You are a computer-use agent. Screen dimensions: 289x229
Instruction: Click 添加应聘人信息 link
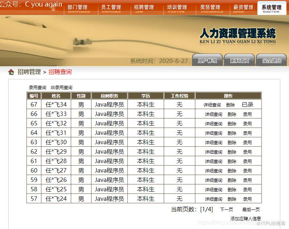(x=246, y=219)
